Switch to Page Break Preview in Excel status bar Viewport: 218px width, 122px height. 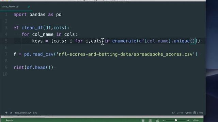pos(157,120)
